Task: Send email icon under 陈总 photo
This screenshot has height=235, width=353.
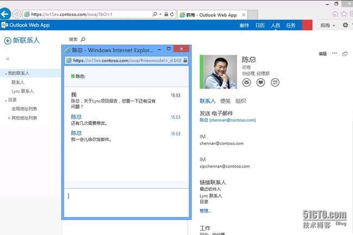Action: point(247,82)
